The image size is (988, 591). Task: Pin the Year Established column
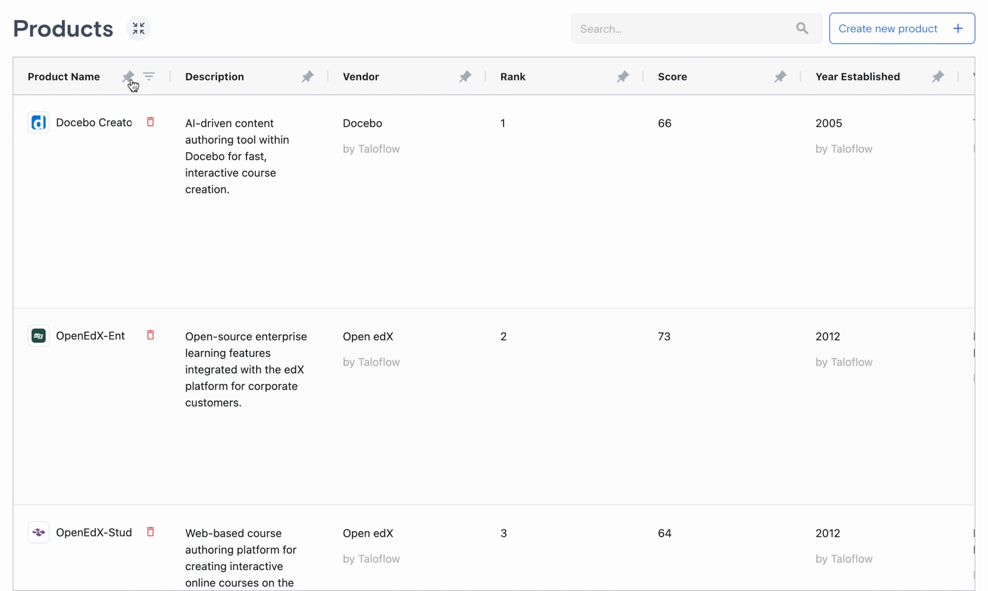937,77
